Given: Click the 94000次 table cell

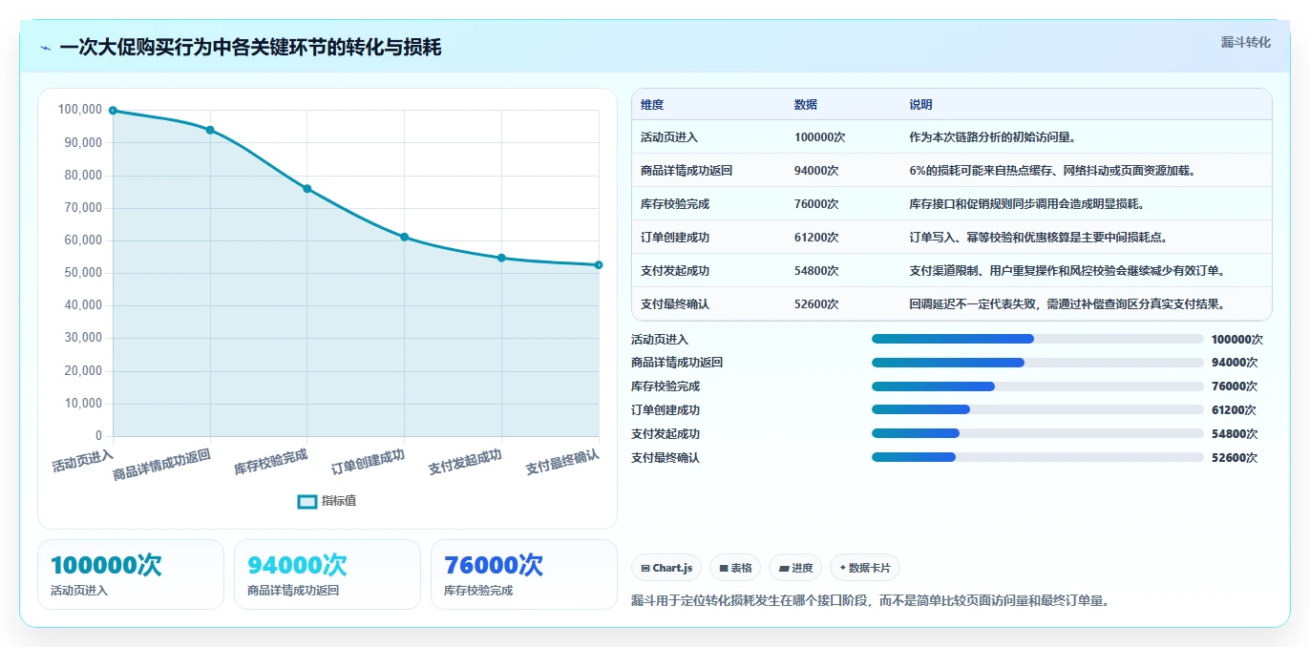Looking at the screenshot, I should [x=843, y=171].
